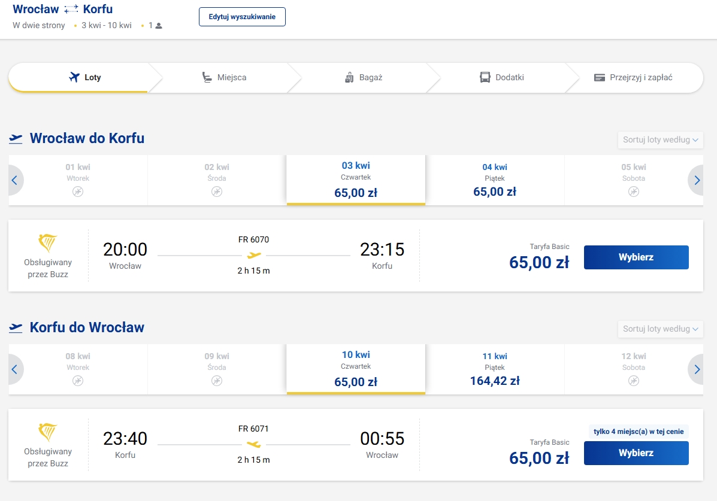
Task: Show later return dates with right arrow
Action: tap(697, 369)
